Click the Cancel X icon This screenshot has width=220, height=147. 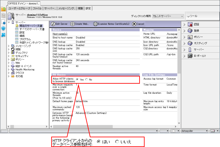pos(135,24)
